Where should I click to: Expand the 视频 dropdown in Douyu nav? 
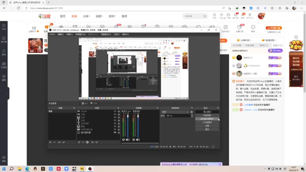tap(99, 16)
